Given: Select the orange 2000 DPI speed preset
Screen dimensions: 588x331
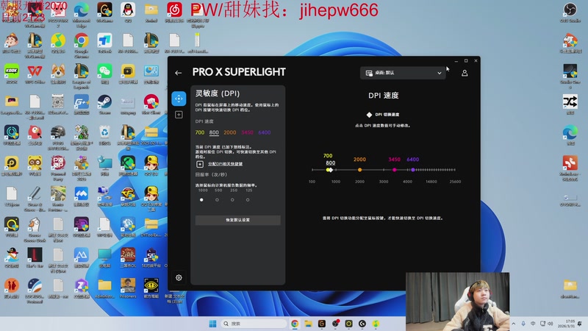Looking at the screenshot, I should [x=230, y=132].
